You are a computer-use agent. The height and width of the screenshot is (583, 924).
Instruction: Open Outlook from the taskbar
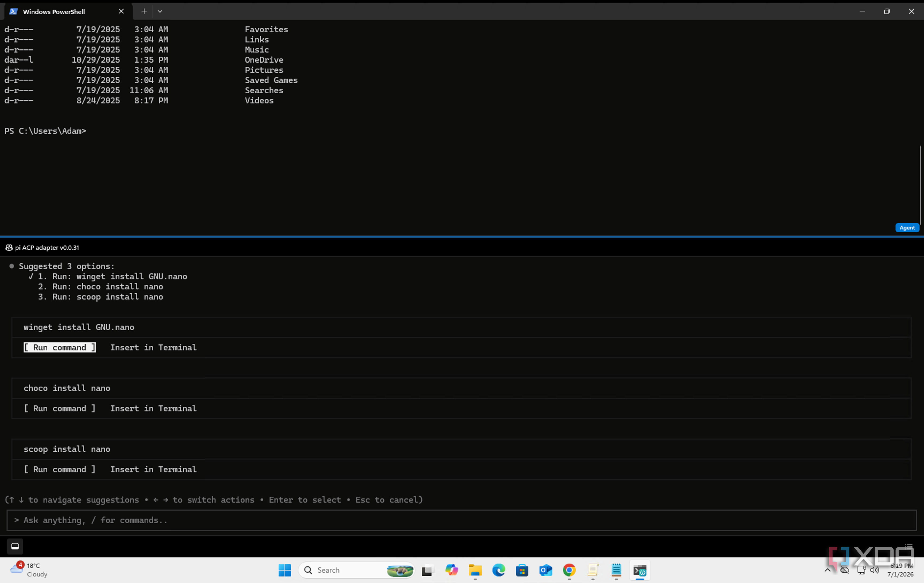[x=546, y=571]
